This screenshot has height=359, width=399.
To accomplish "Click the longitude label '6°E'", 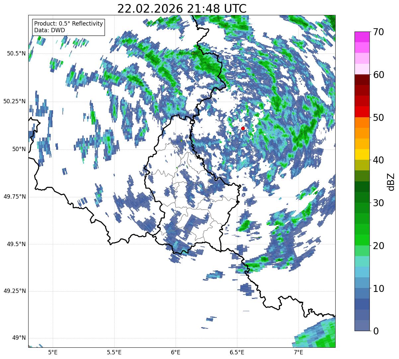I will (x=176, y=352).
